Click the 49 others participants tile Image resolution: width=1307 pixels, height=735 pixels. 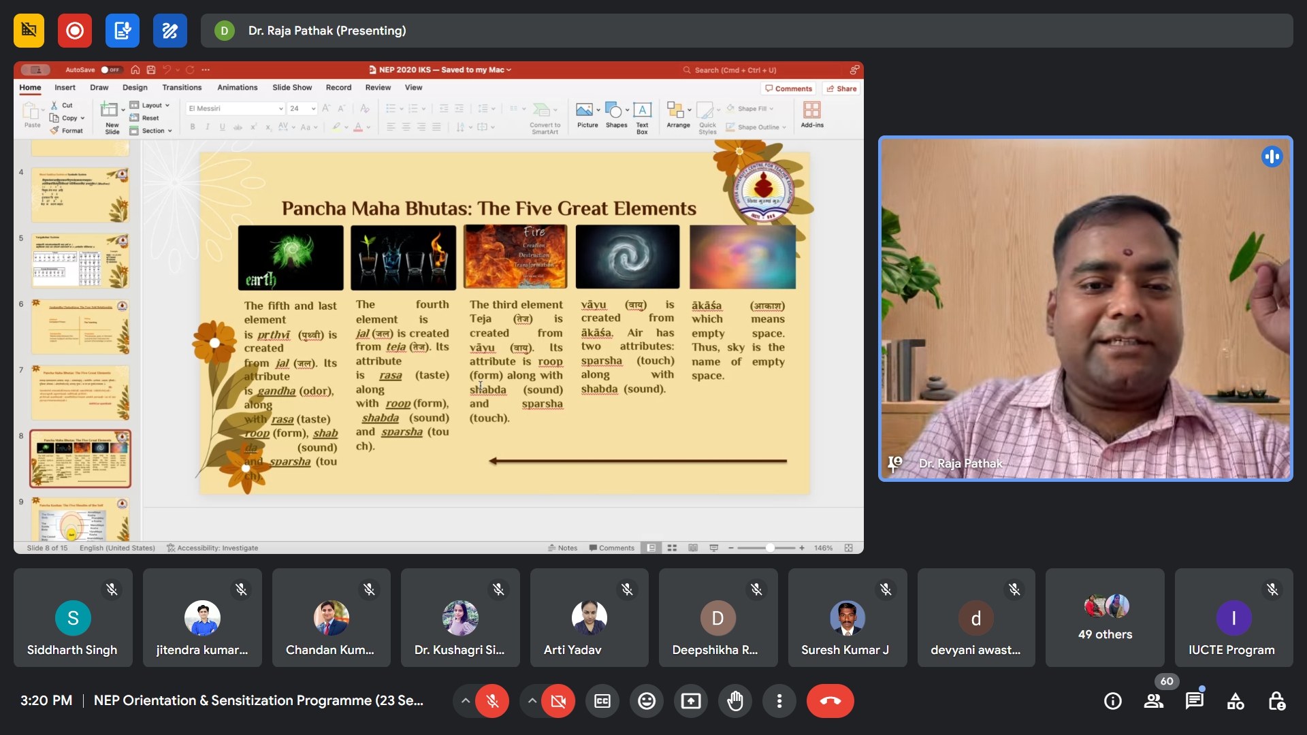[x=1105, y=618]
